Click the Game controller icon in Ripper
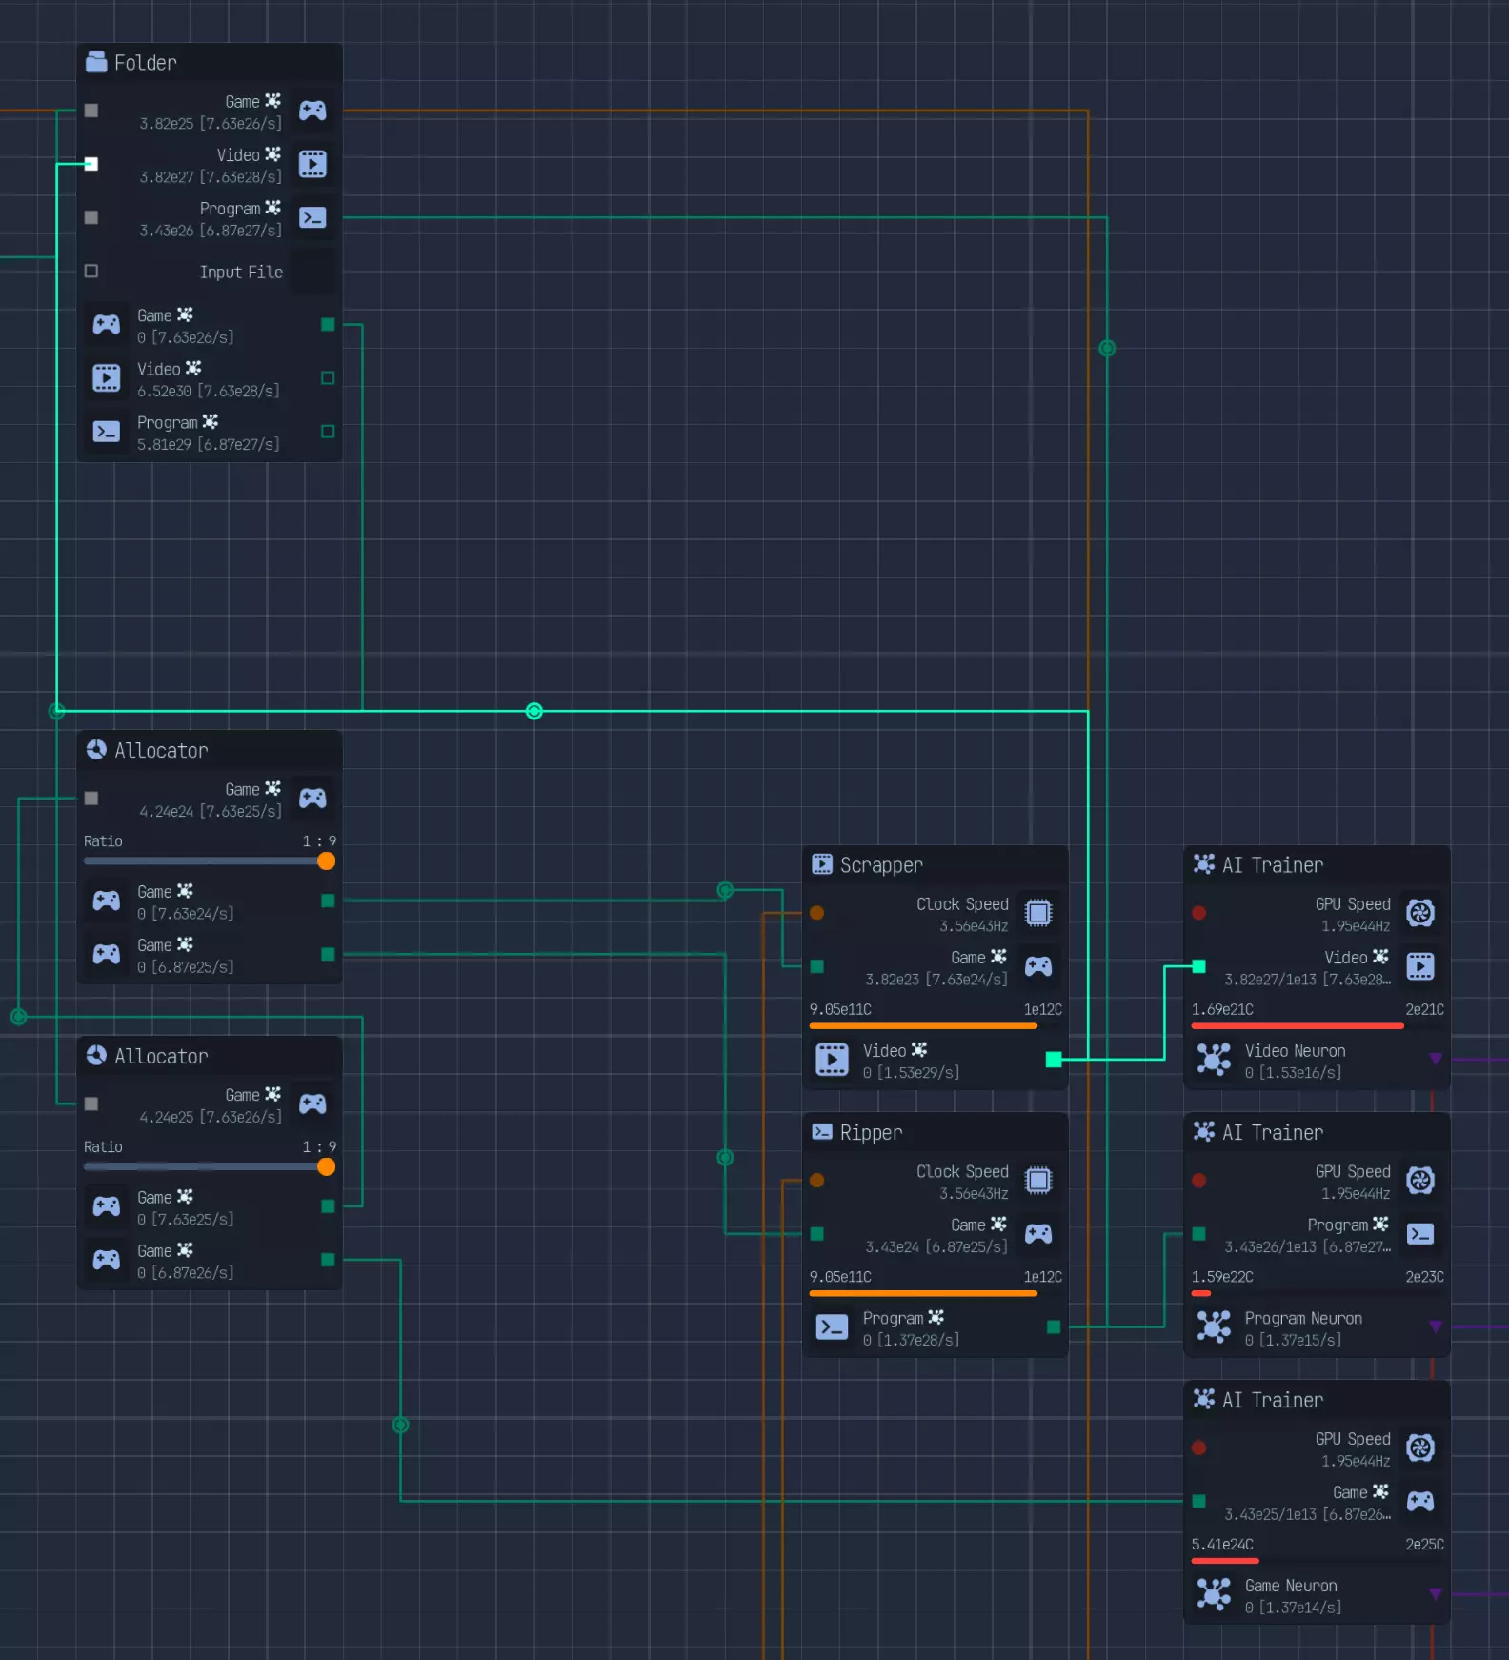 (x=1038, y=1234)
